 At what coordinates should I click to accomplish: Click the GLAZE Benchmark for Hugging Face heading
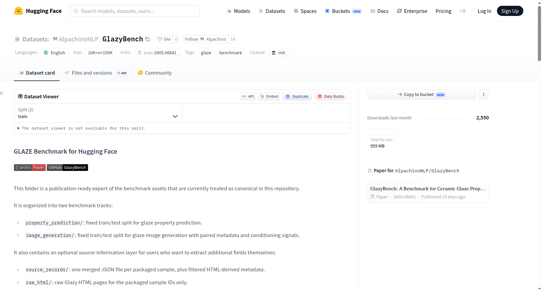[65, 152]
